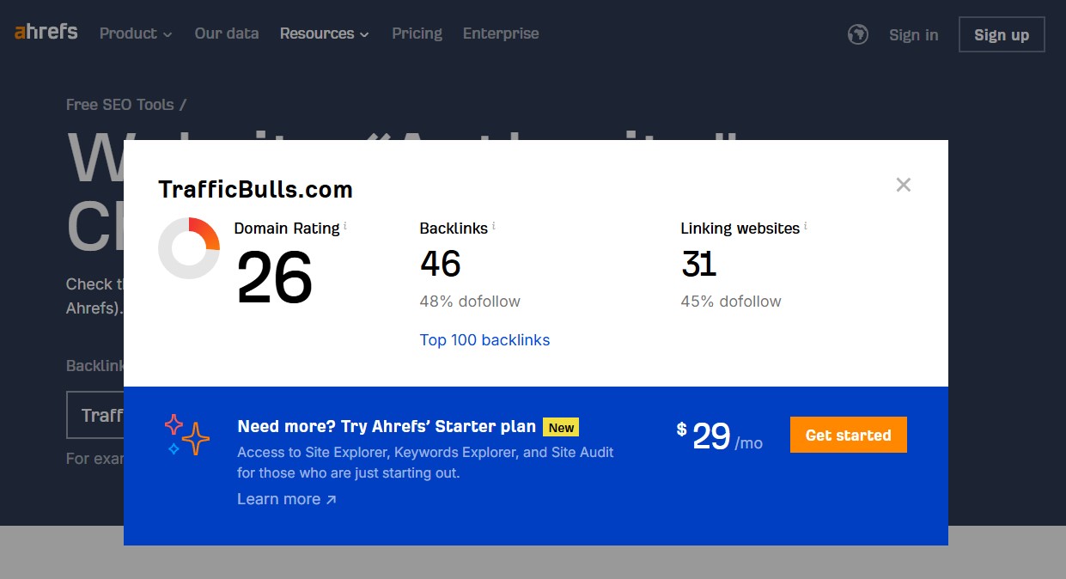Close the TrafficBulls.com results popup
The image size is (1066, 579).
903,185
